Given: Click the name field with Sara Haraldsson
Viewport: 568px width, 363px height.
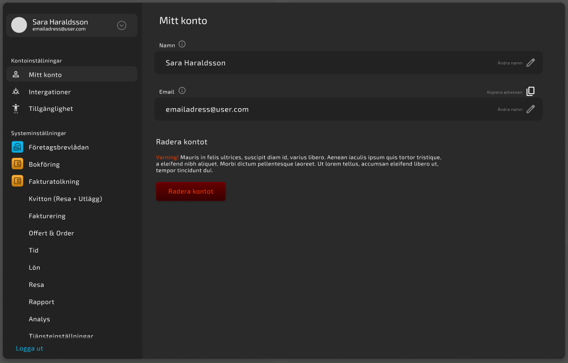Looking at the screenshot, I should pos(325,63).
